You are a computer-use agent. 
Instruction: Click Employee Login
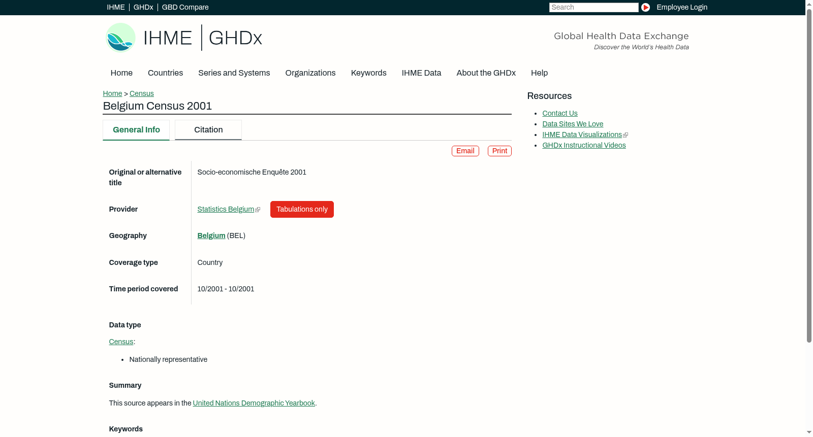(682, 7)
